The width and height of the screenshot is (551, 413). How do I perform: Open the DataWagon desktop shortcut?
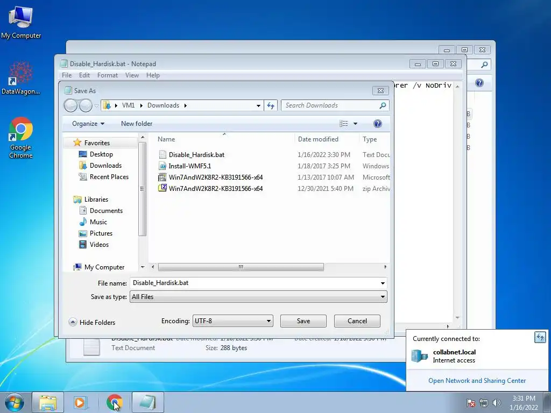point(21,79)
